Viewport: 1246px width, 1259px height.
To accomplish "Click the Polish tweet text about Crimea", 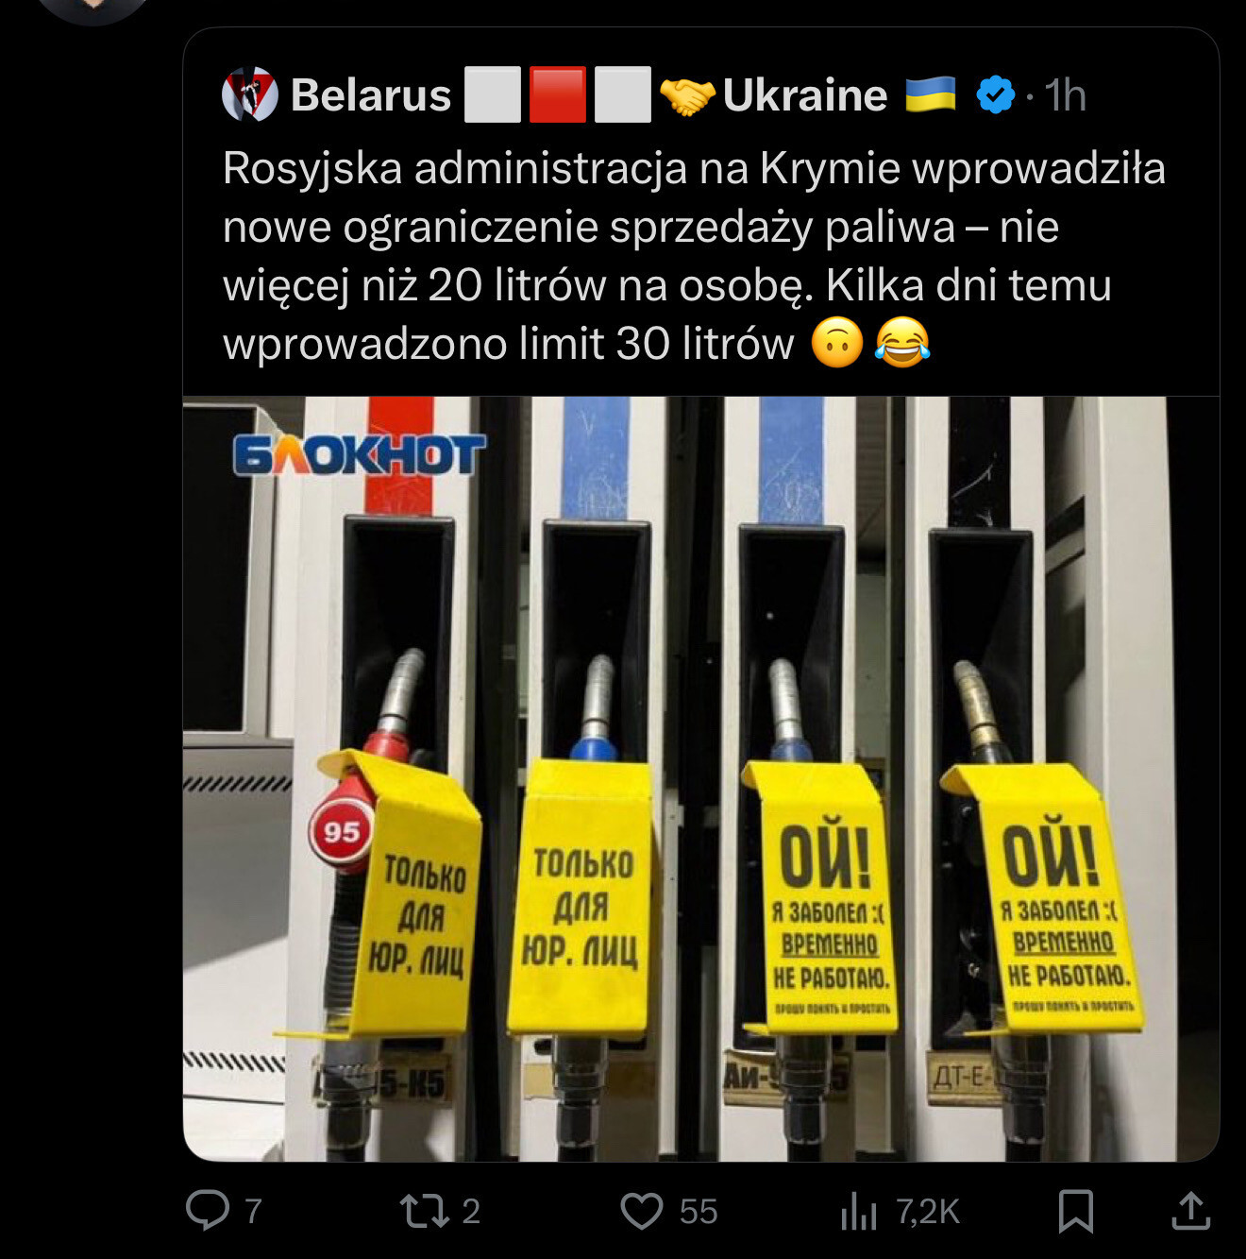I will tap(694, 256).
